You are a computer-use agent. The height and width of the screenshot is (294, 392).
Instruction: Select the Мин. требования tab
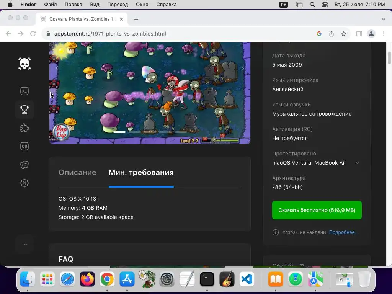[x=141, y=173]
